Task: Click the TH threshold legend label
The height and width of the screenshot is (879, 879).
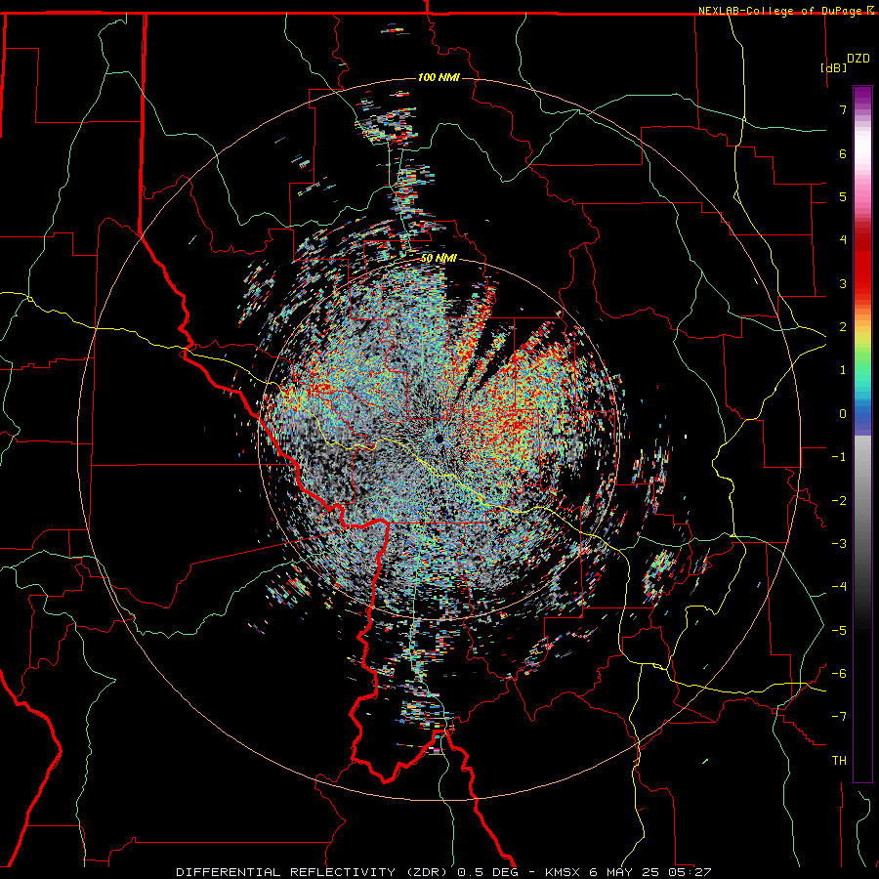Action: 839,761
